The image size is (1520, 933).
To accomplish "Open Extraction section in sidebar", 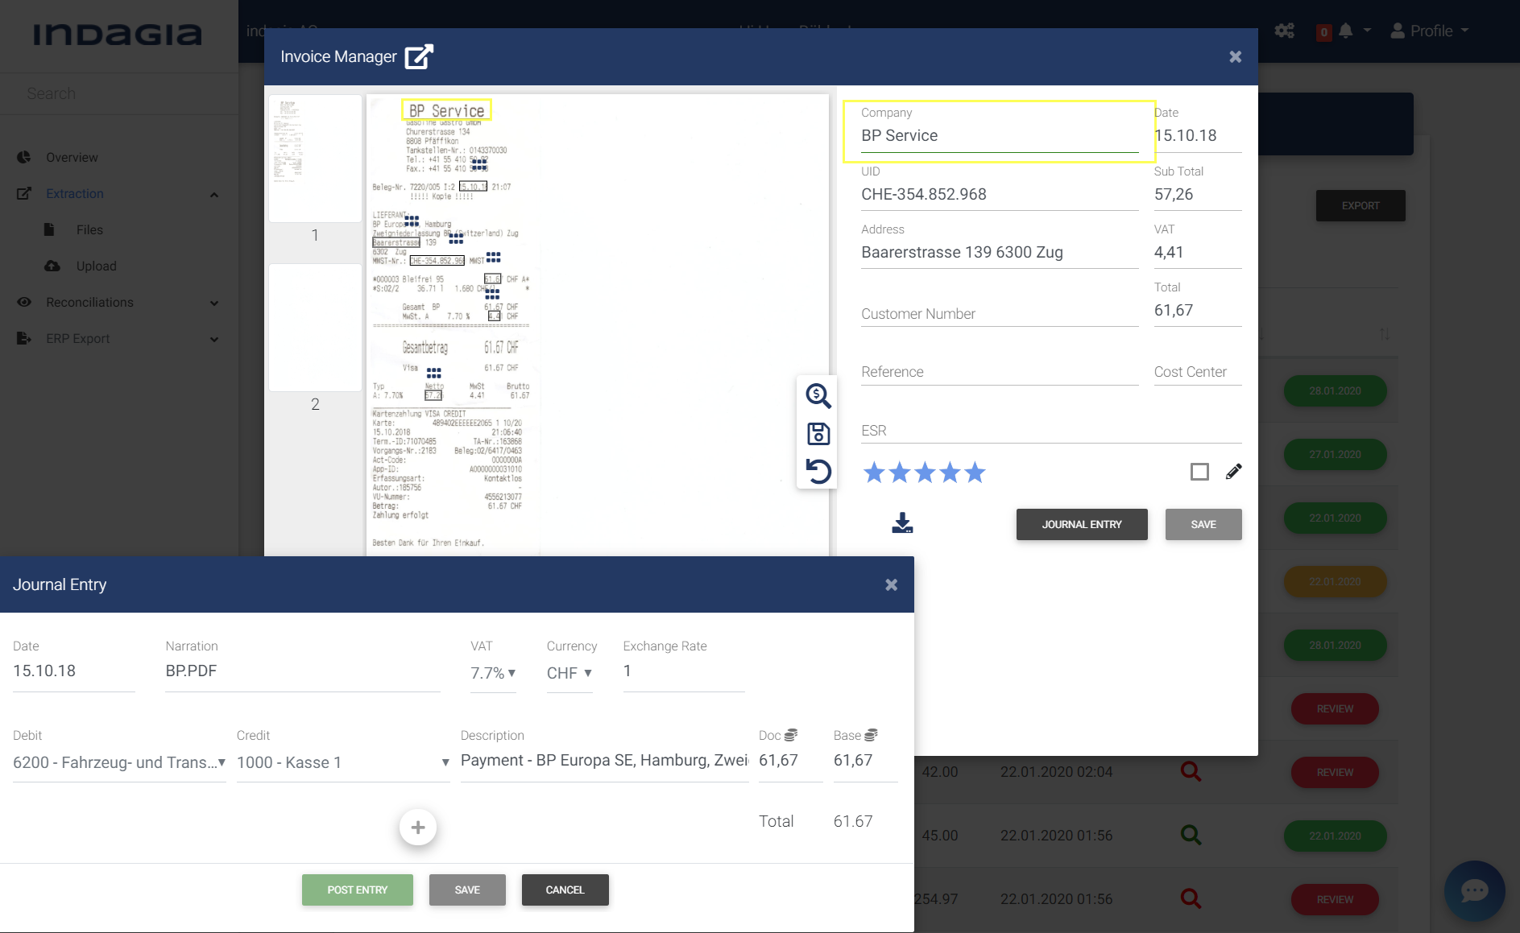I will coord(75,193).
